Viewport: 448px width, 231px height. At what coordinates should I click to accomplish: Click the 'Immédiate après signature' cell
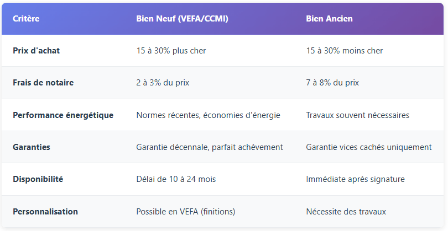354,179
